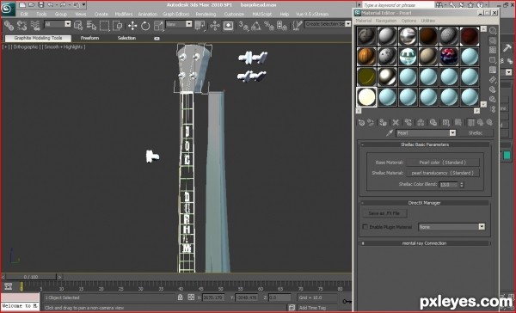
Task: Activate the Select and Move tool
Action: (132, 25)
